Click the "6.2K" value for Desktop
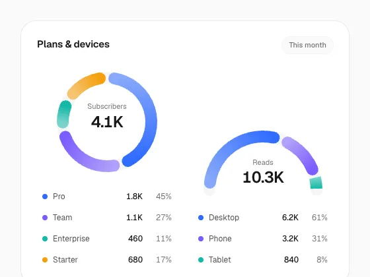The width and height of the screenshot is (370, 277). [290, 218]
